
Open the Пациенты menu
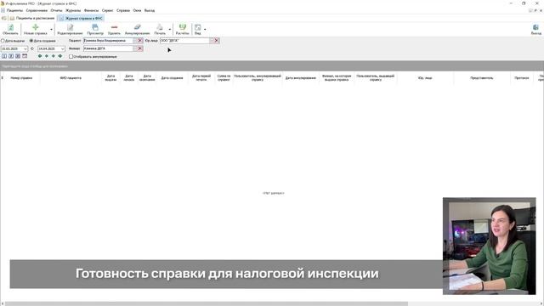tap(14, 10)
